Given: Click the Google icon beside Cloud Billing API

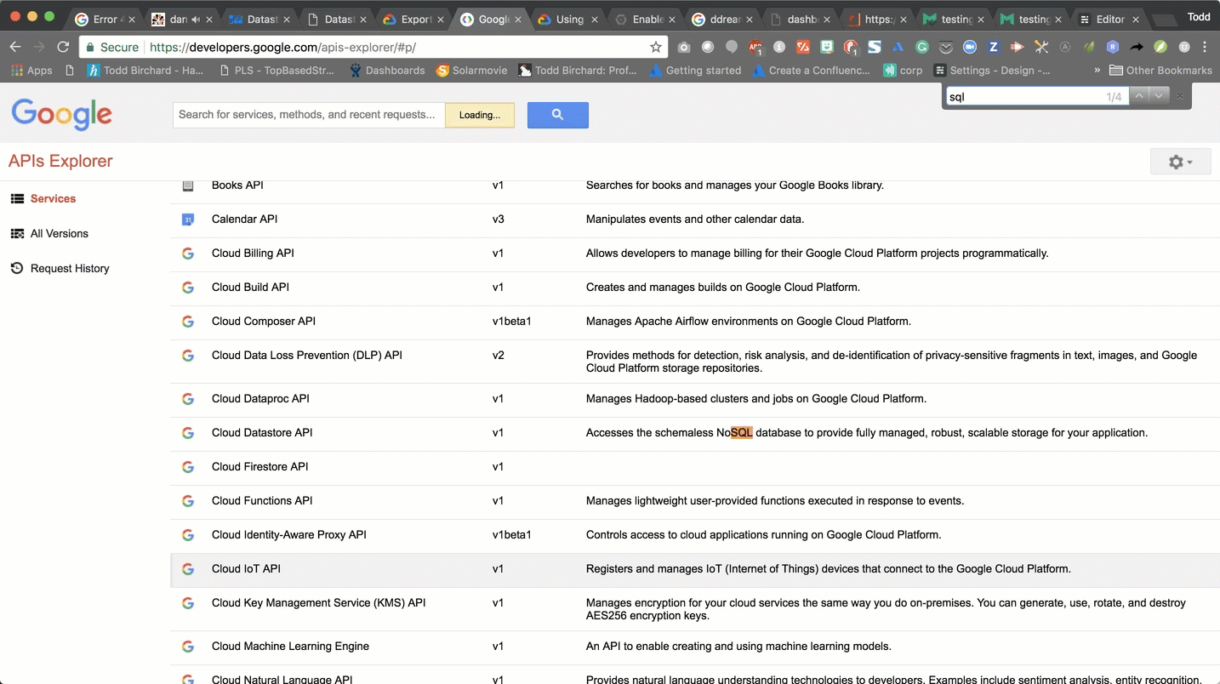Looking at the screenshot, I should 188,254.
